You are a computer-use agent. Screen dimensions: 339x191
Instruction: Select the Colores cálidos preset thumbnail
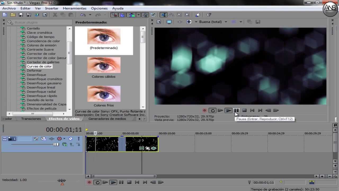[x=104, y=65]
